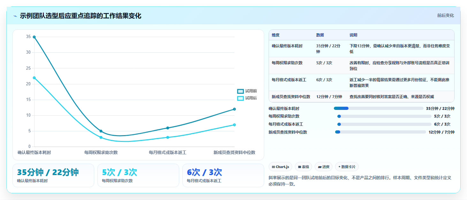The height and width of the screenshot is (200, 467).
Task: Click the 每月格式或版本返工 progress bar
Action: (384, 124)
